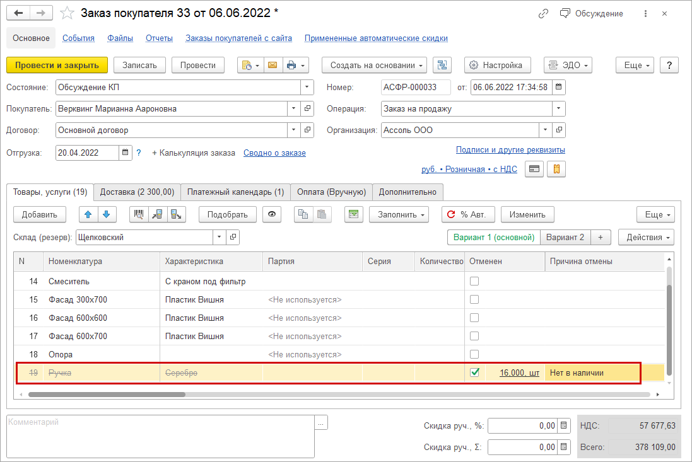
Task: Open the Доставка (2 300,00) tab
Action: coord(138,192)
